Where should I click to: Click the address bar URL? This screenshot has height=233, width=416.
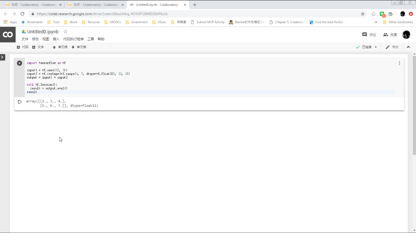102,14
